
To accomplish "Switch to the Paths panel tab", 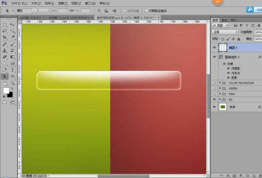I will [233, 20].
